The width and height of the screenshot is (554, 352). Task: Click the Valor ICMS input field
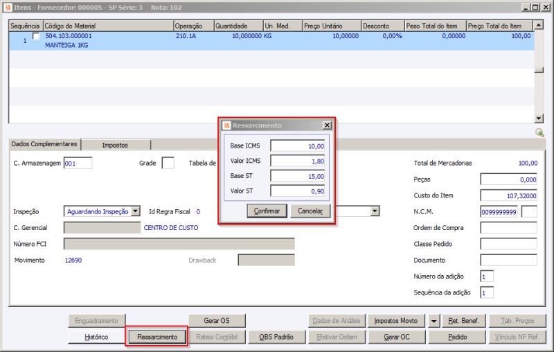[x=298, y=161]
